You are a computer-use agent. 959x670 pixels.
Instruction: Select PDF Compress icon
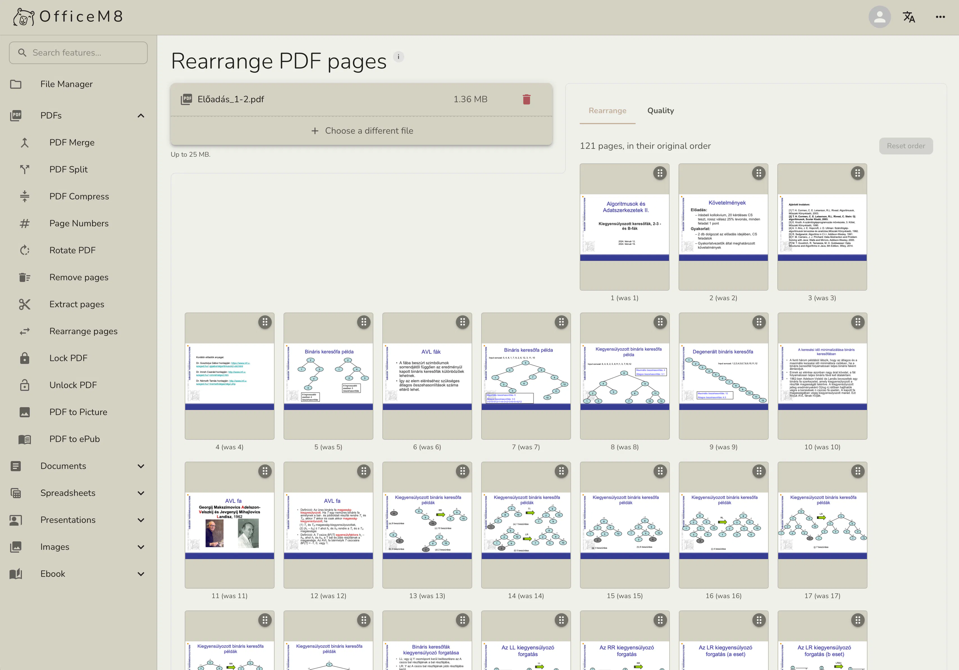[x=25, y=196]
